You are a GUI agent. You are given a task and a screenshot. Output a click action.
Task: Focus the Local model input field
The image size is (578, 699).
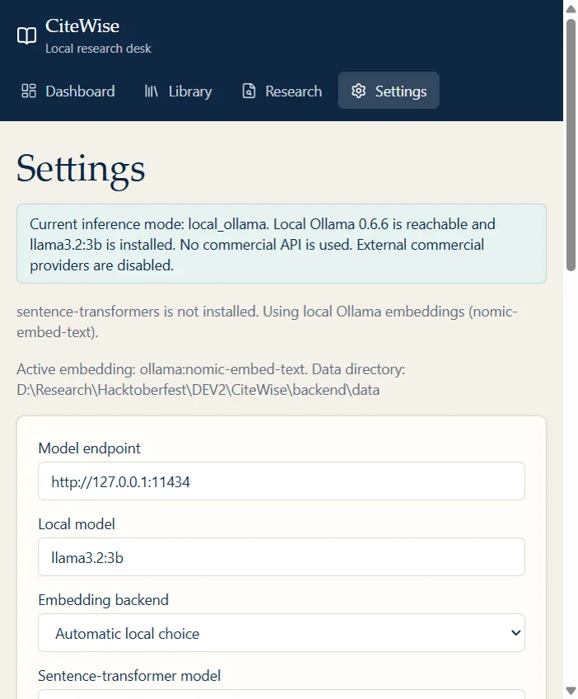[x=282, y=556]
